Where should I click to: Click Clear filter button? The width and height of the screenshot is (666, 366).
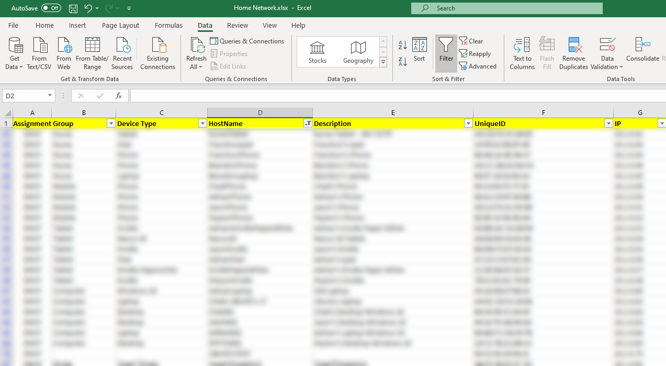click(471, 41)
